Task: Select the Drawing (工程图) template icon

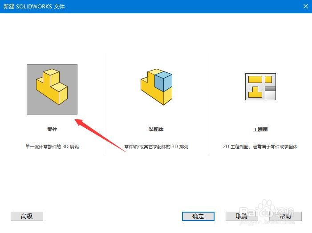Action: [x=260, y=87]
